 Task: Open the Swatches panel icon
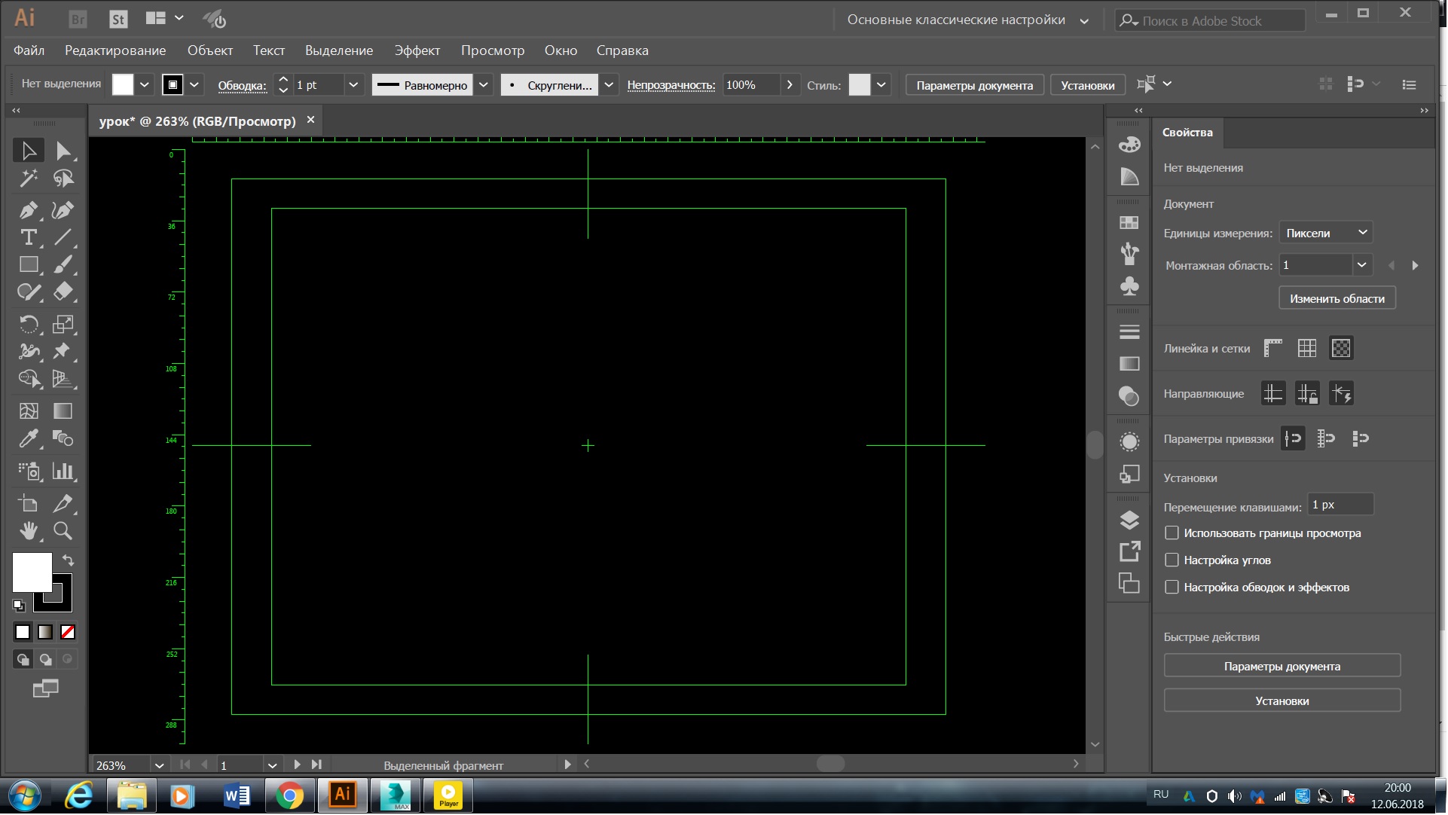point(1129,222)
